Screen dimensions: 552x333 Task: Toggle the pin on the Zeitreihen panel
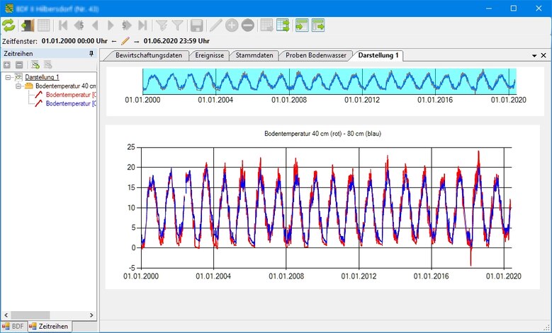click(x=91, y=54)
